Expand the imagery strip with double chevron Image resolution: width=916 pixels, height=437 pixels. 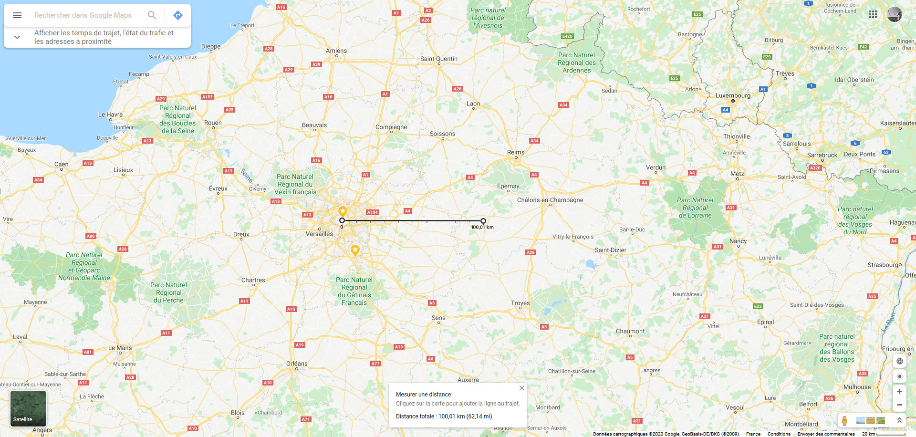pyautogui.click(x=899, y=420)
